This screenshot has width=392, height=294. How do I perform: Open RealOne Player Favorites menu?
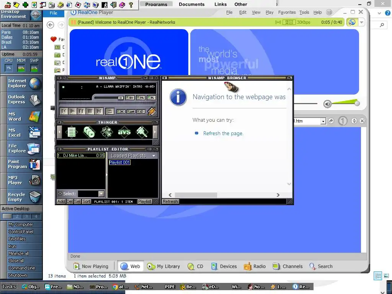(x=287, y=12)
